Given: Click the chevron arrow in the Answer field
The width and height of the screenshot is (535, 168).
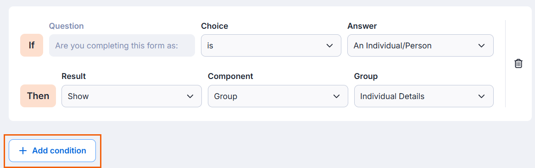Looking at the screenshot, I should pos(481,46).
